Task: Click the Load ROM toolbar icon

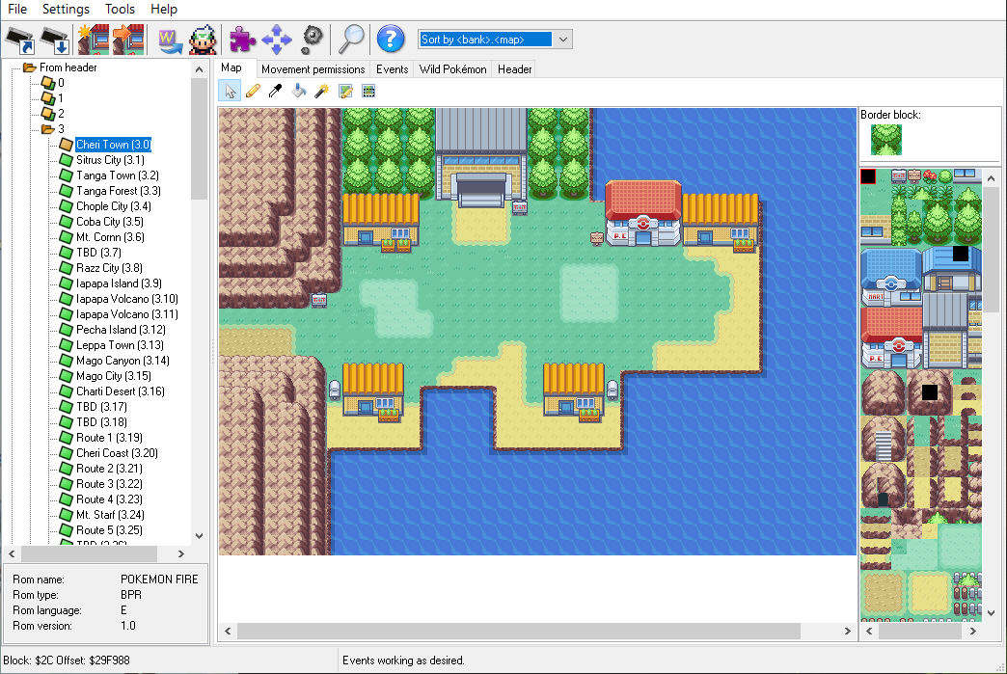Action: tap(20, 40)
